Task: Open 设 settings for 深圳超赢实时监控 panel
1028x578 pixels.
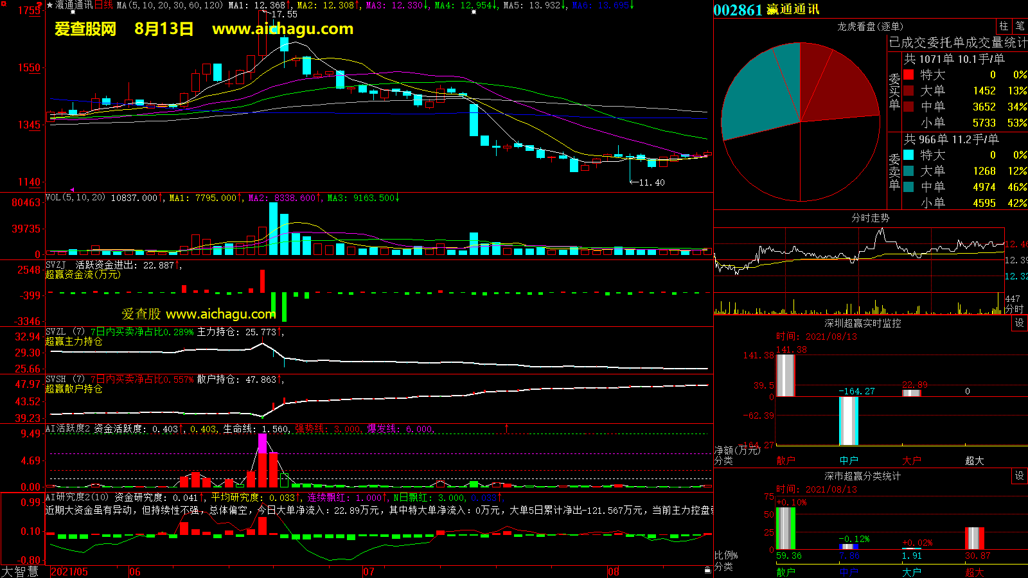Action: coord(1020,323)
